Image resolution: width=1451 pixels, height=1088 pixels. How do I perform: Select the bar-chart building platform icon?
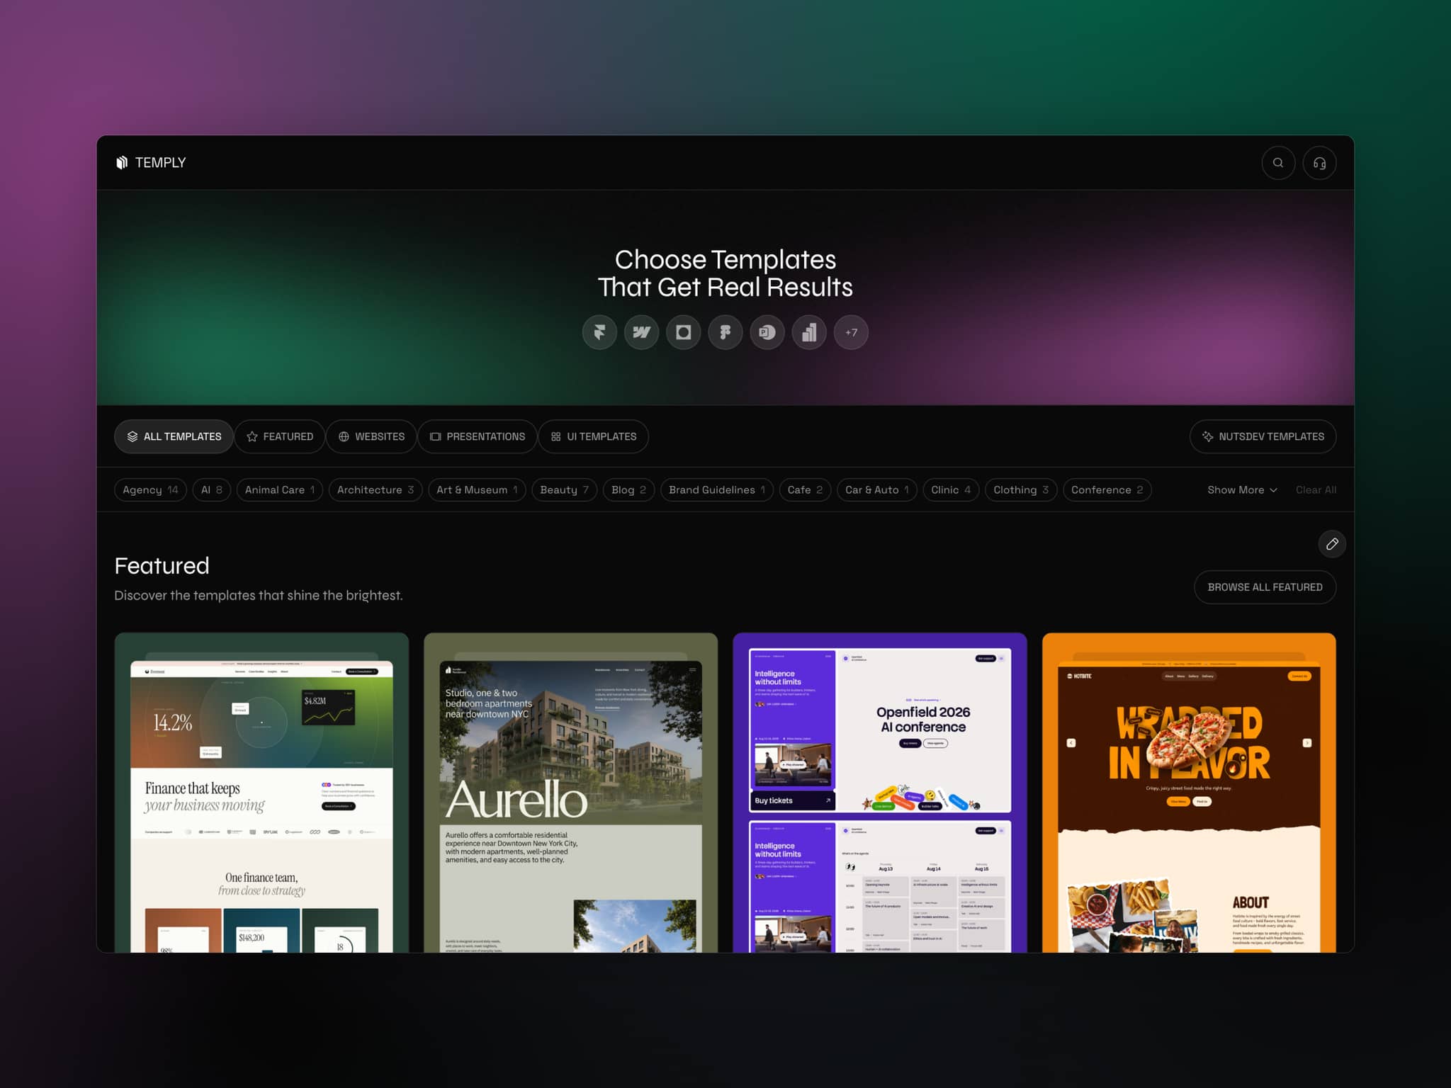tap(809, 332)
